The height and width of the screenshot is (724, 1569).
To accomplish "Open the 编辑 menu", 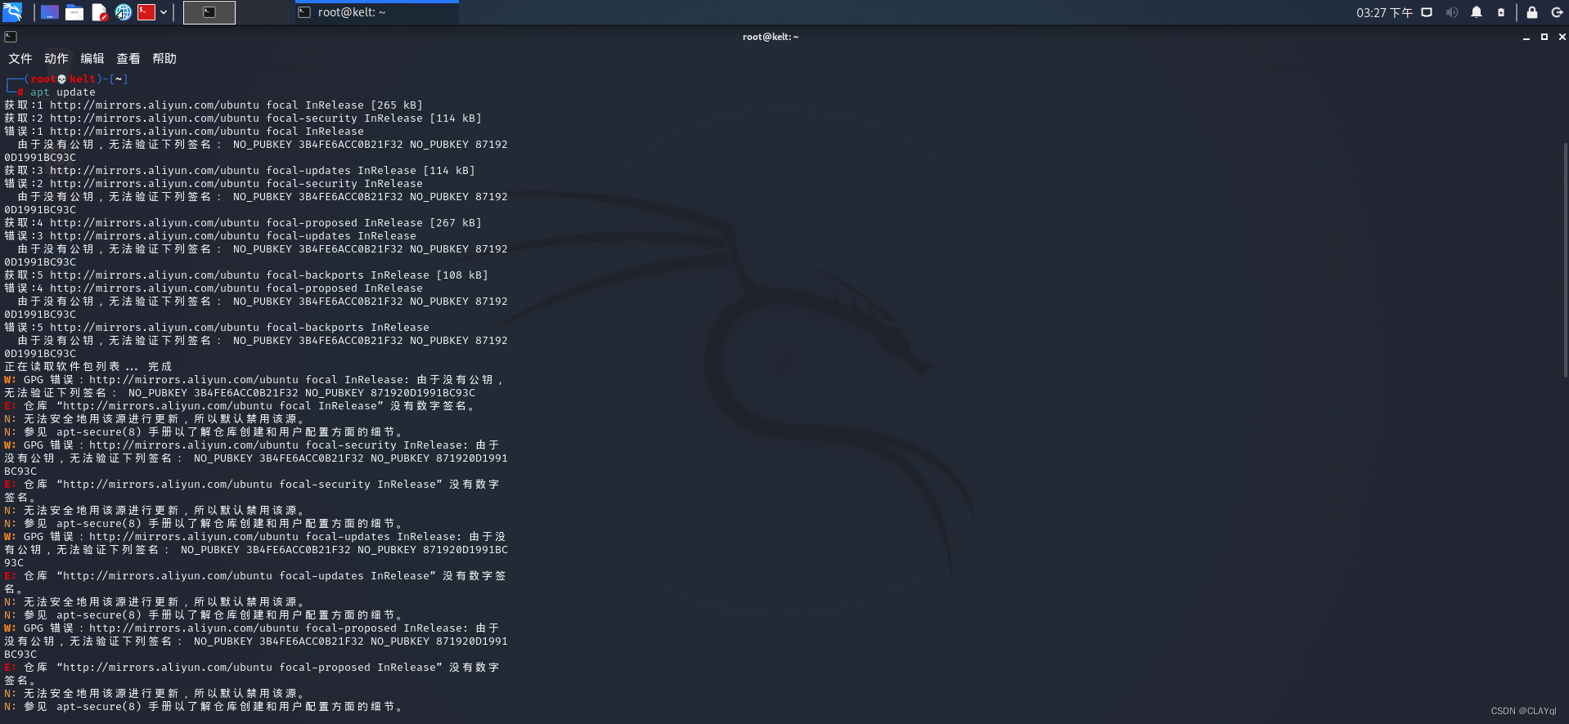I will click(92, 59).
